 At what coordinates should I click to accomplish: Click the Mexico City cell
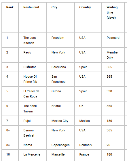61,121
